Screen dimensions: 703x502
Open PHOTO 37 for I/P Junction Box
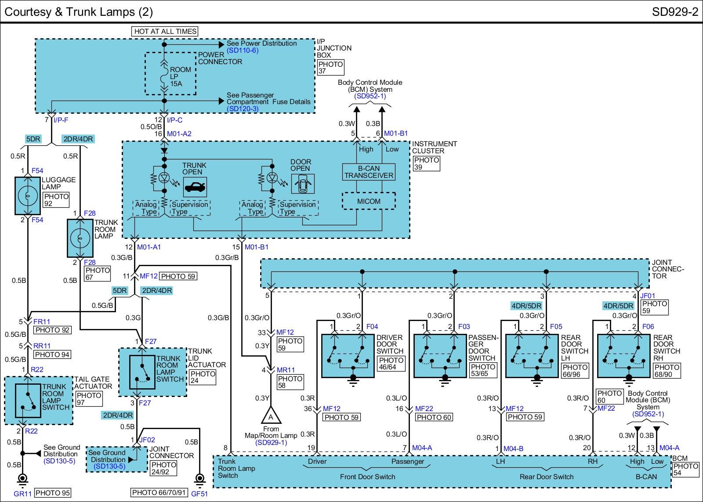tap(330, 68)
